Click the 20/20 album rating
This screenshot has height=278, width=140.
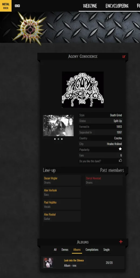tap(109, 263)
